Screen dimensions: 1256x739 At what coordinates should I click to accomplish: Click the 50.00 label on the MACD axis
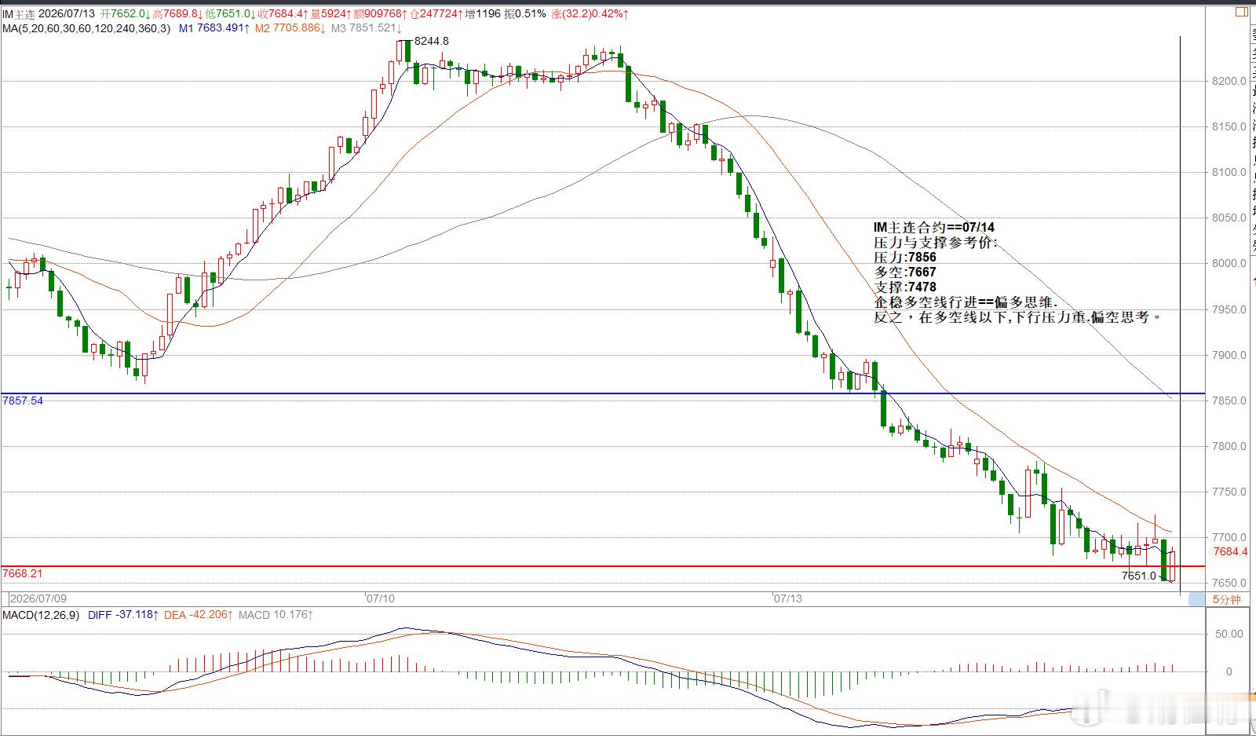[1229, 634]
